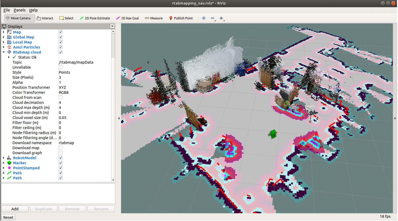Click the Reset button
Screen dimensions: 398x221
click(x=8, y=217)
